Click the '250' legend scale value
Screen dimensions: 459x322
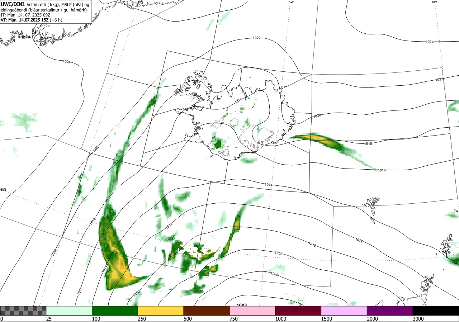[142, 319]
